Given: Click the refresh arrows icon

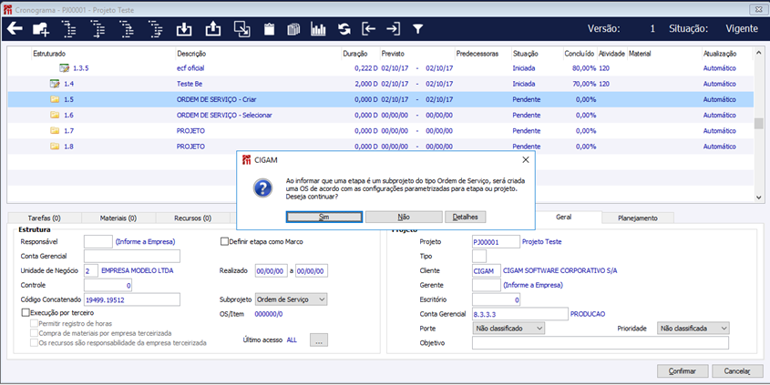Looking at the screenshot, I should coord(344,29).
